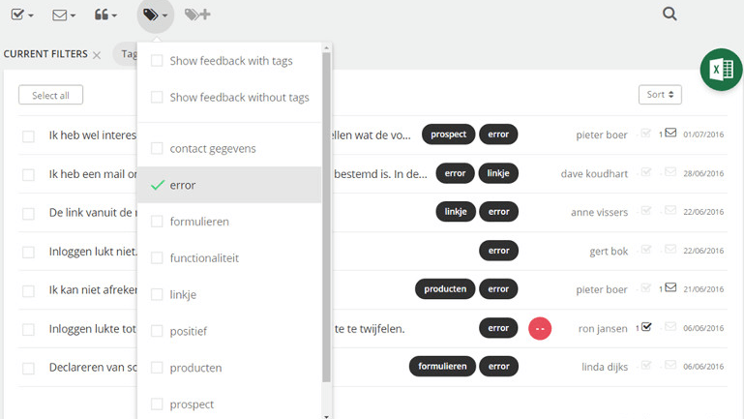The width and height of the screenshot is (744, 419).
Task: Open the Sort button
Action: (660, 95)
